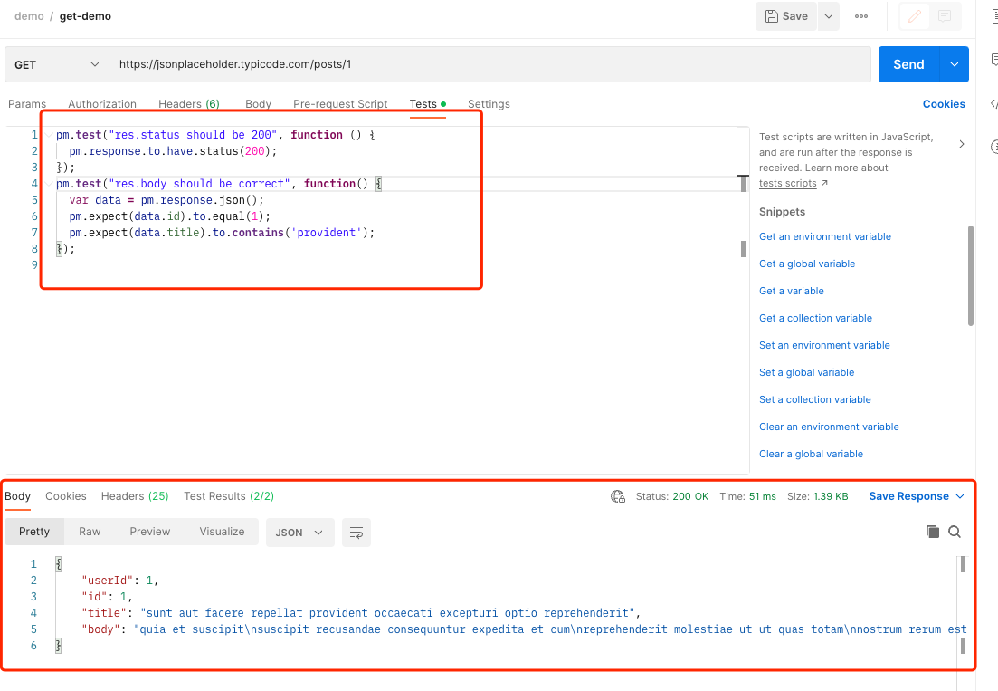Click the Save button
This screenshot has height=691, width=998.
click(x=786, y=16)
